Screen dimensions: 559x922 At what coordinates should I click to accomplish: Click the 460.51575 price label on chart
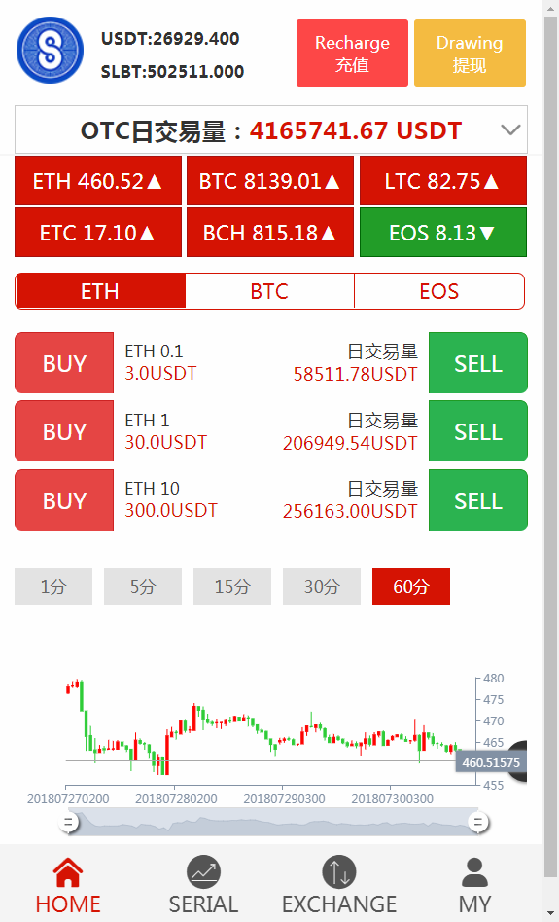coord(491,763)
